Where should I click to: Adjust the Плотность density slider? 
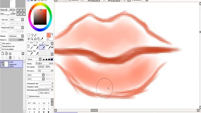[46, 71]
